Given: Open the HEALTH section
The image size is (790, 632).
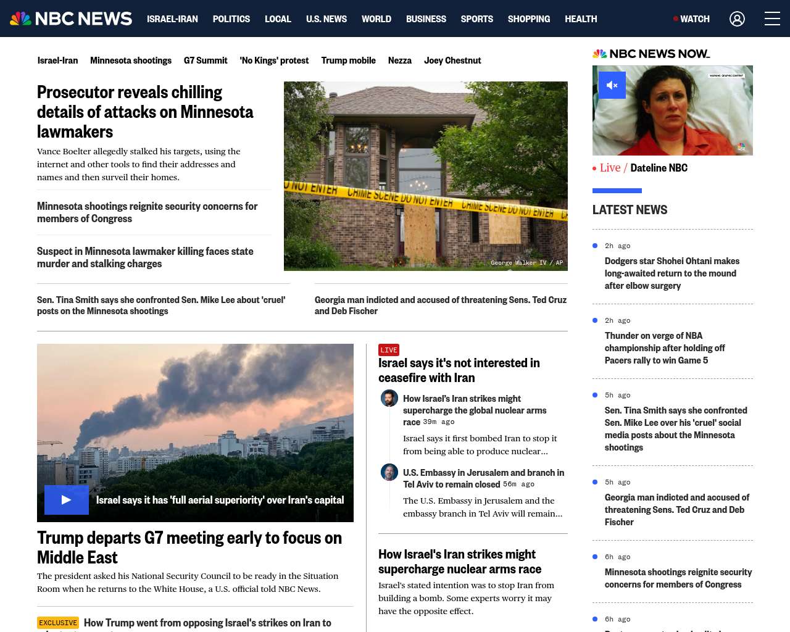Looking at the screenshot, I should tap(581, 19).
